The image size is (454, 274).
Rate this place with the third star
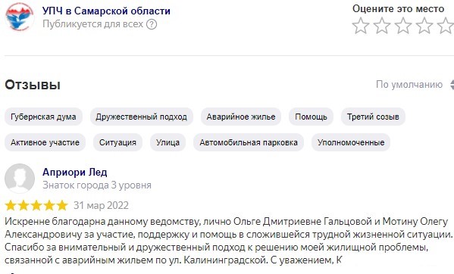(x=403, y=26)
